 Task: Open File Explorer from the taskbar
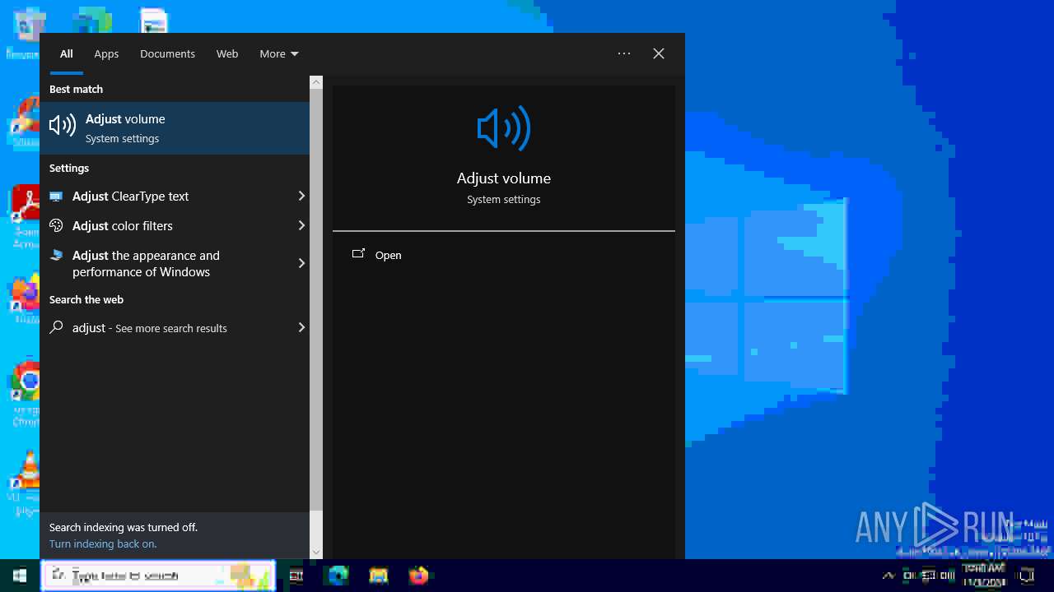[379, 576]
